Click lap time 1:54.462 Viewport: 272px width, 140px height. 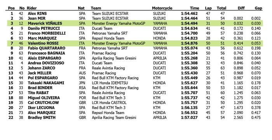pos(189,14)
